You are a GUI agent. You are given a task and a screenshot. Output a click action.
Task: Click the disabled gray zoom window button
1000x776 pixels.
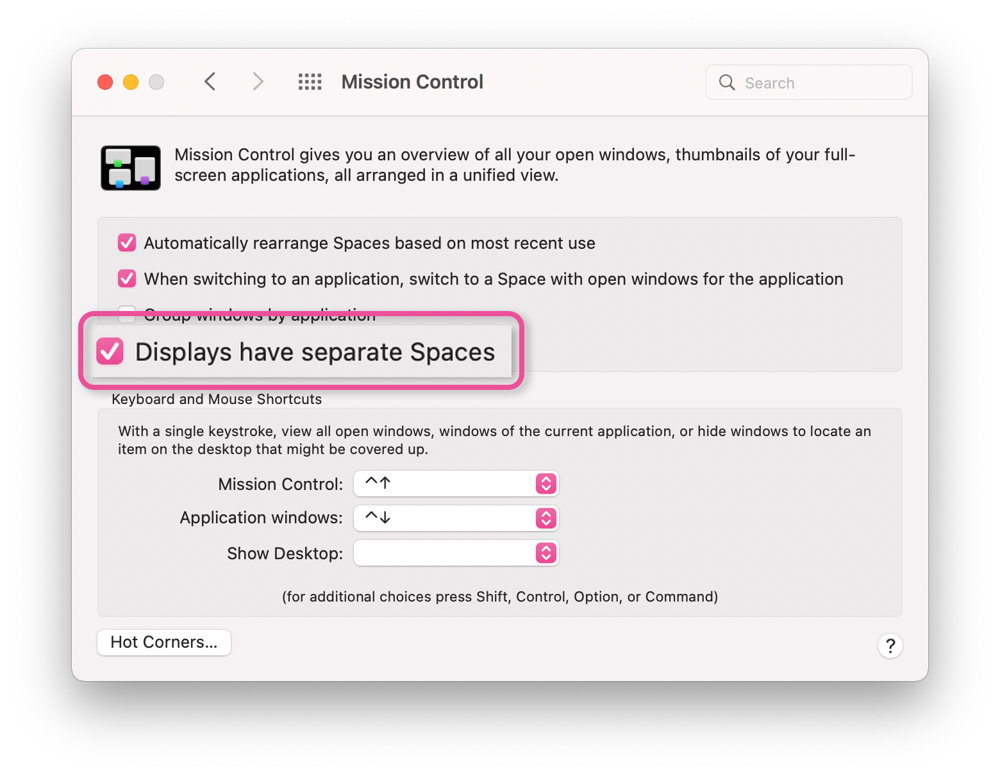pos(156,82)
